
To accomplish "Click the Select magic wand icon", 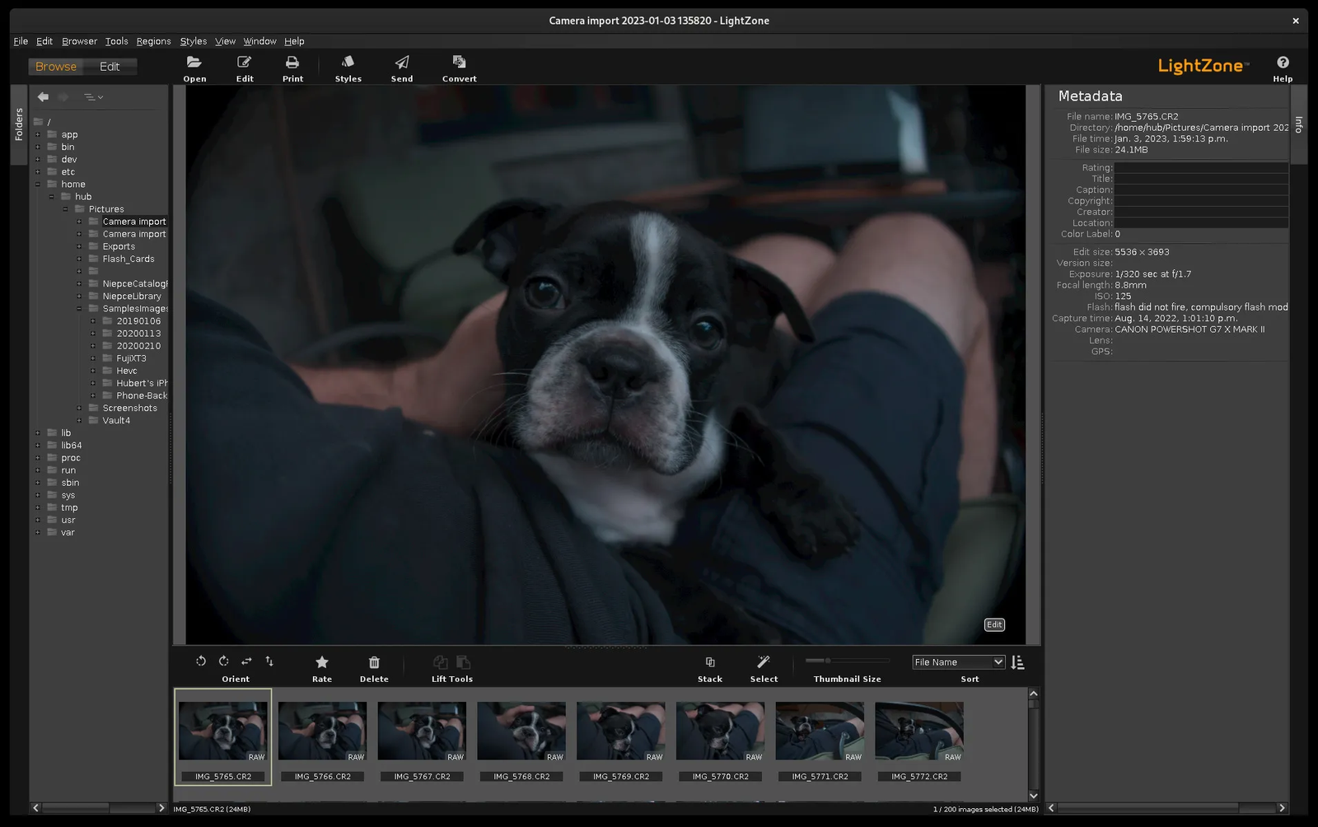I will tap(764, 662).
